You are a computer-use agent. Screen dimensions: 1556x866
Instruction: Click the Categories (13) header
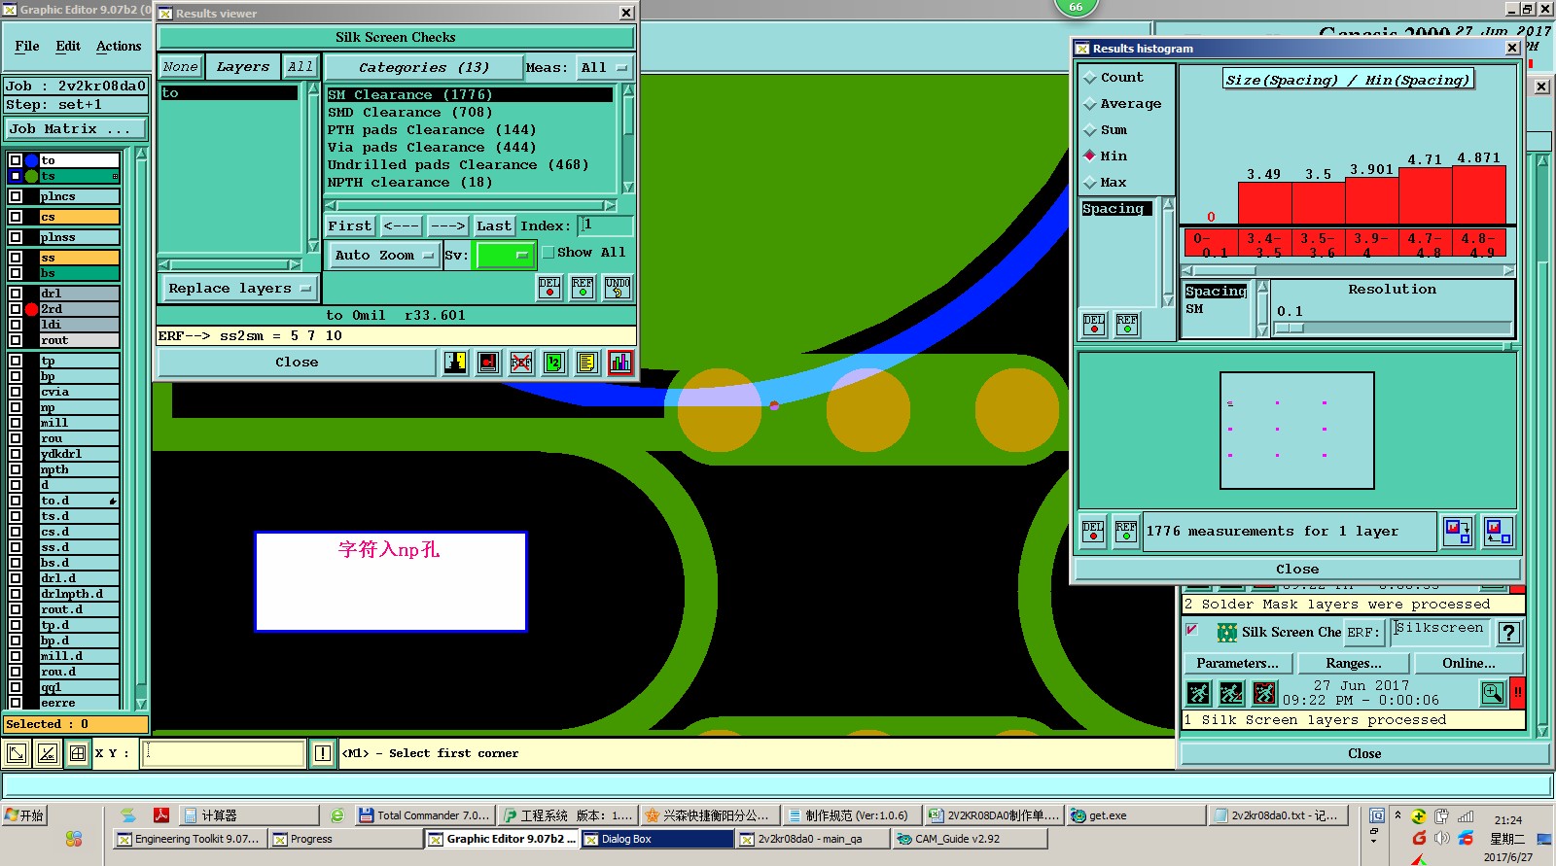(x=423, y=68)
